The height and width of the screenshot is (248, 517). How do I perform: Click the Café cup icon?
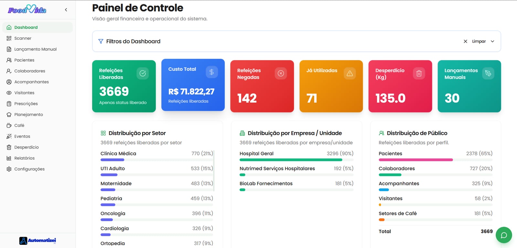(9, 125)
